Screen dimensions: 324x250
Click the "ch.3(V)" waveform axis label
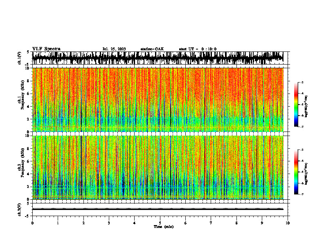pyautogui.click(x=20, y=210)
